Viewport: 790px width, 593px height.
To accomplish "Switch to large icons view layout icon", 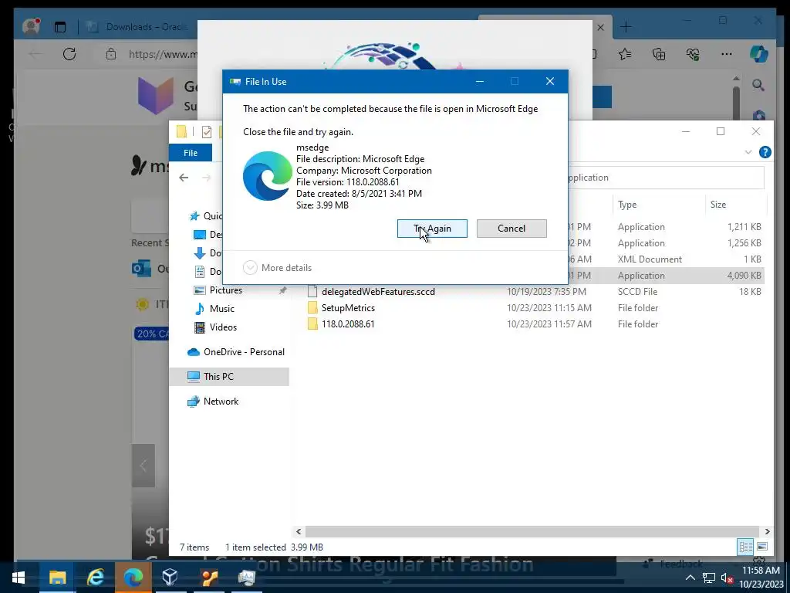I will tap(762, 547).
